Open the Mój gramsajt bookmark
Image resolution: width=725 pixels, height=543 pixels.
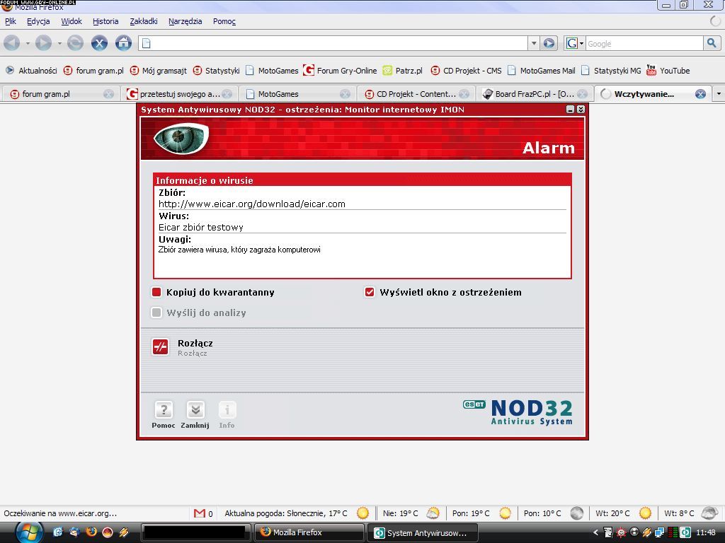pos(159,71)
